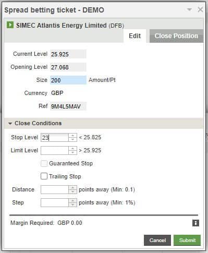Close the spread betting ticket window
Viewport: 208px width, 253px height.
click(200, 9)
